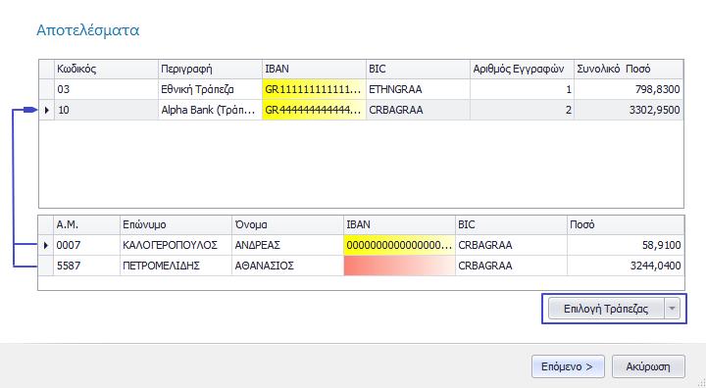Select employee number 0007

point(86,245)
